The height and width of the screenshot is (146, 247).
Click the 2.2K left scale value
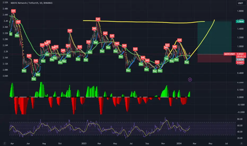6,51
